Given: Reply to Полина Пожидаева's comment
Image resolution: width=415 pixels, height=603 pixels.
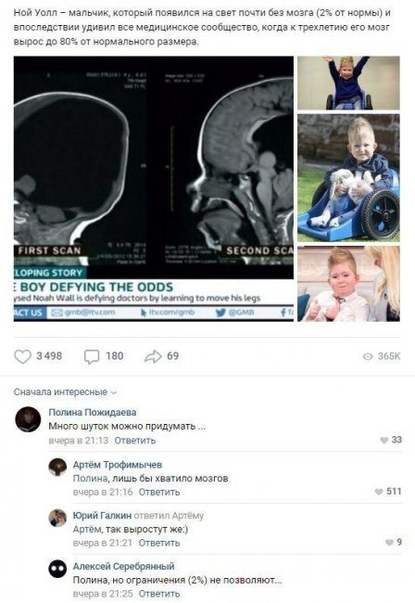Looking at the screenshot, I should (134, 441).
